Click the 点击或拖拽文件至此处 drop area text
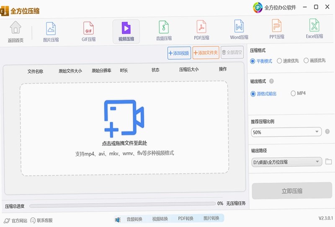 point(124,143)
